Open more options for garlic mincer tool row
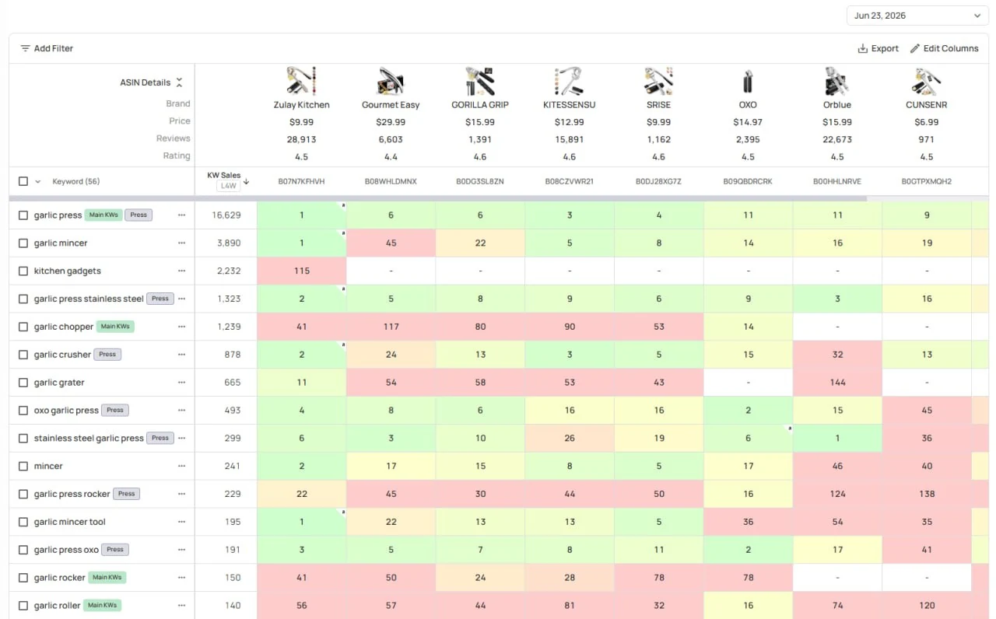 point(181,522)
